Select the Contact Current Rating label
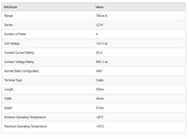Image resolution: width=189 pixels, height=139 pixels. [19, 52]
